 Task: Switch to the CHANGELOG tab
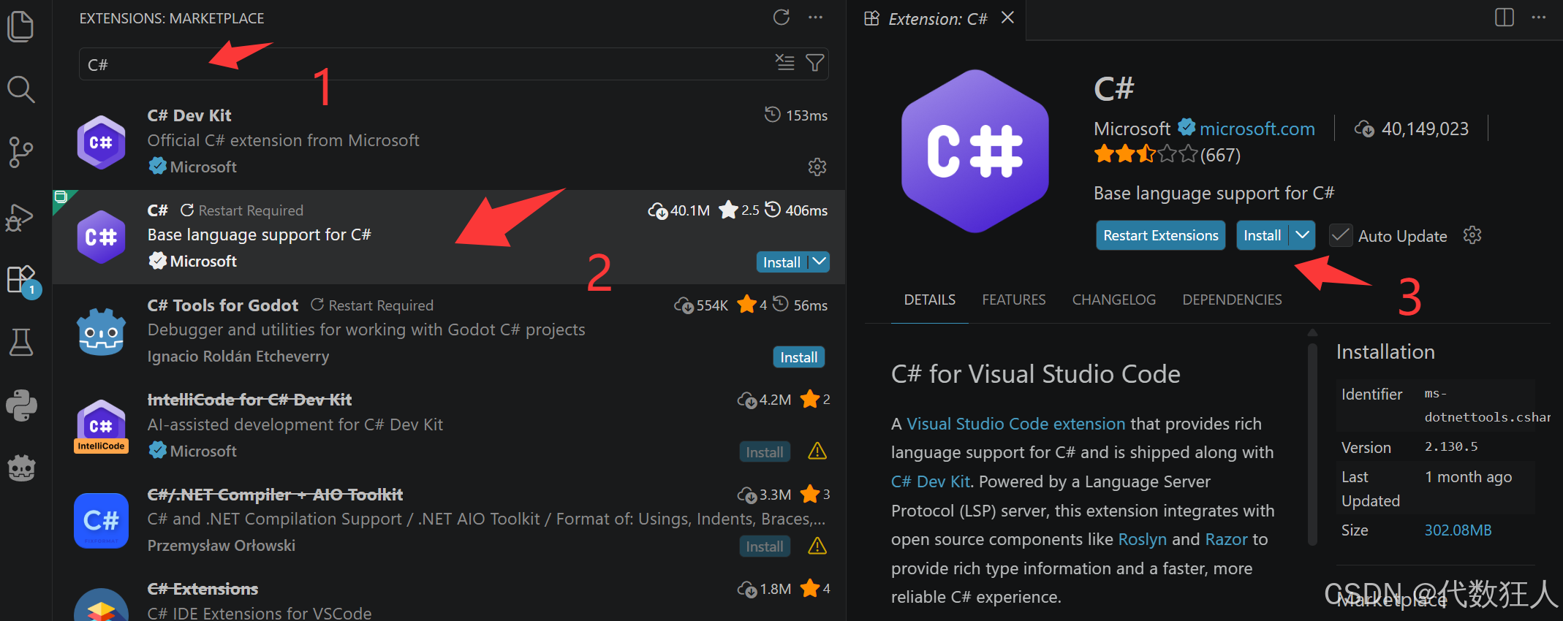[x=1113, y=300]
